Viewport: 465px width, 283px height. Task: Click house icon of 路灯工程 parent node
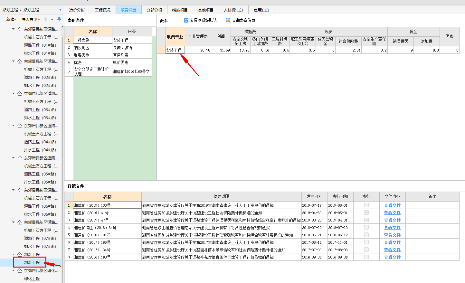[x=20, y=255]
